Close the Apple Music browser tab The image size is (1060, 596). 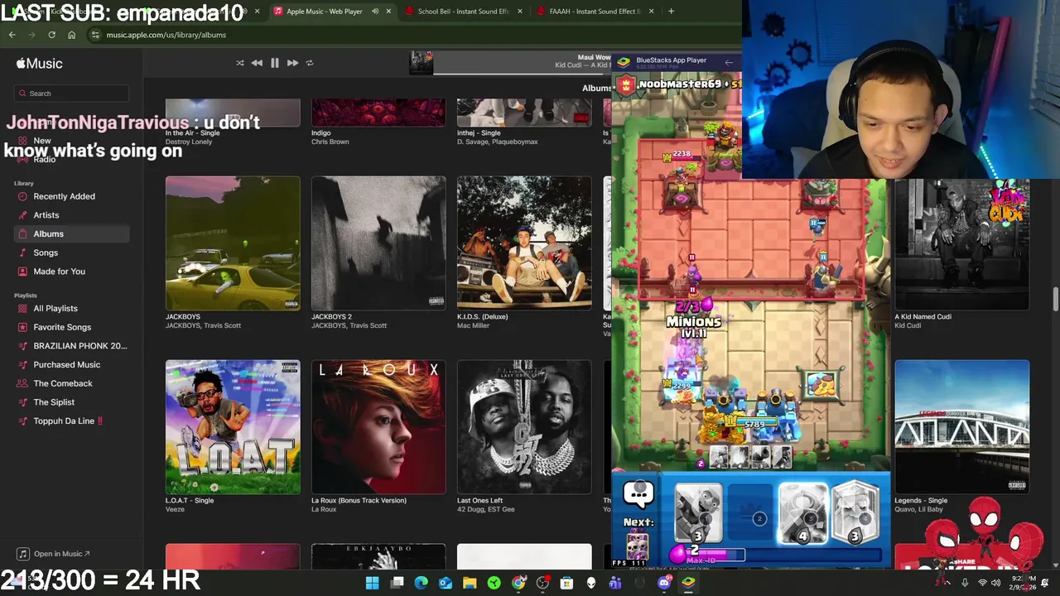(x=388, y=12)
